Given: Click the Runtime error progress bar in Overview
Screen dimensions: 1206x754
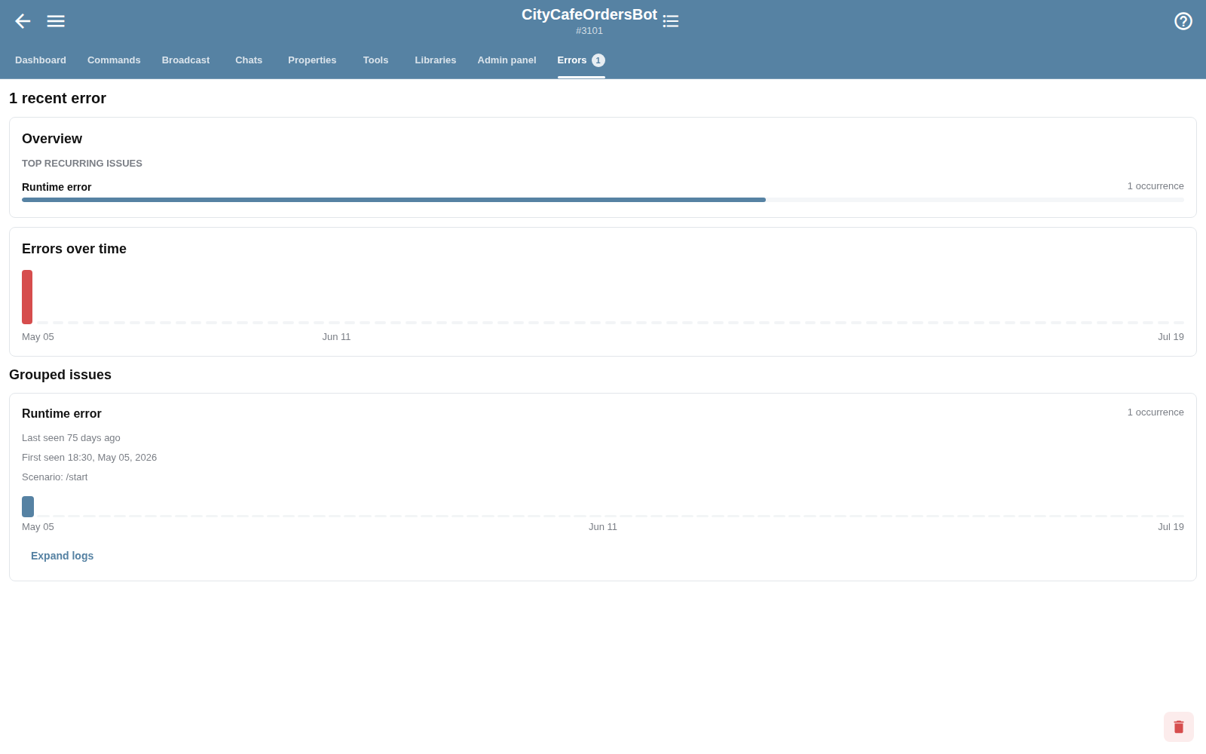Looking at the screenshot, I should pos(603,200).
